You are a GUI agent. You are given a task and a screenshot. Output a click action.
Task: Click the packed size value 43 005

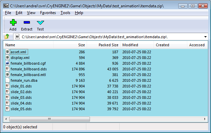[x=113, y=69]
